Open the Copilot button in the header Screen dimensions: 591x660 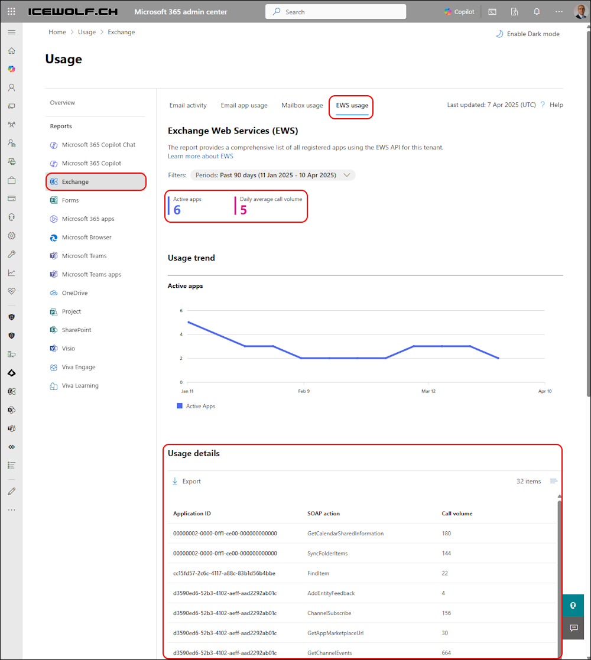459,12
